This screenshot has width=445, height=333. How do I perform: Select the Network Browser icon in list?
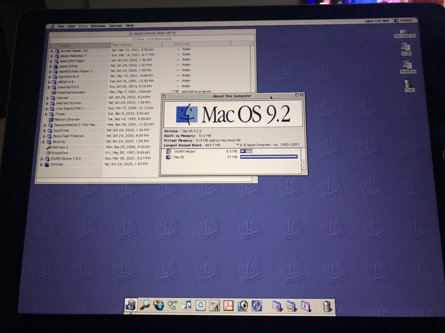tap(51, 119)
